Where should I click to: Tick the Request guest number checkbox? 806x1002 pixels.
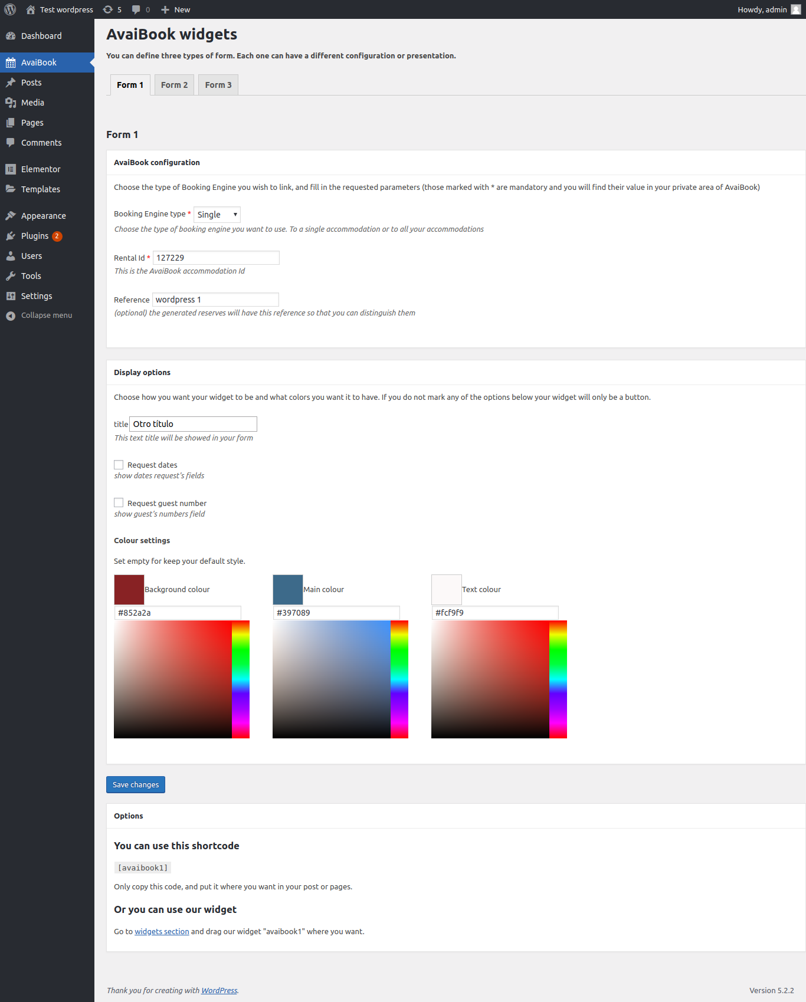point(119,503)
